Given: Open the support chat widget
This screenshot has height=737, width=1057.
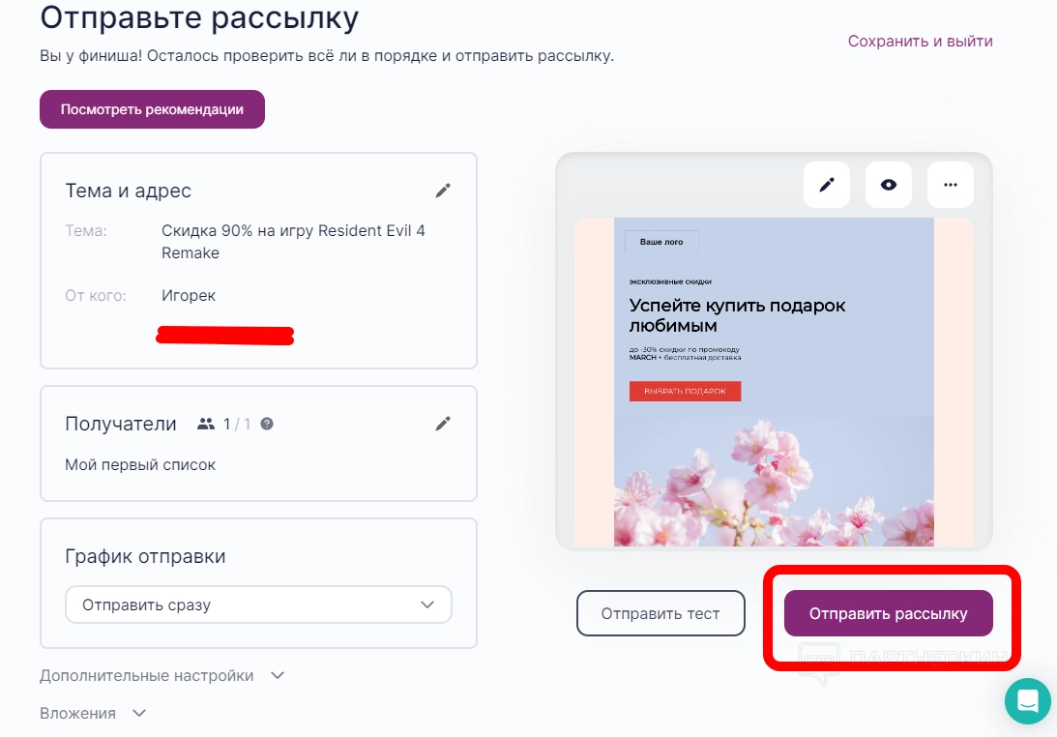Looking at the screenshot, I should click(1027, 700).
